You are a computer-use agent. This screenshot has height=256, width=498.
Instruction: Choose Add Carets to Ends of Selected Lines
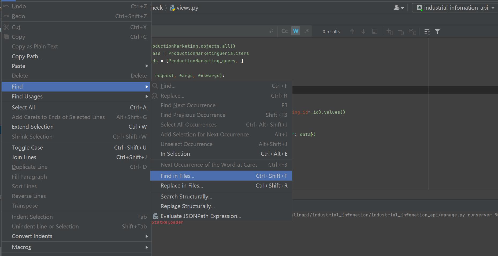coord(76,117)
